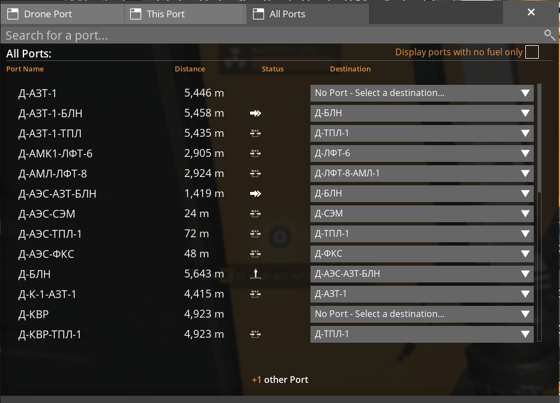
Task: Open Д-АЗТ-1-ТПЛ destination dropdown
Action: 422,133
